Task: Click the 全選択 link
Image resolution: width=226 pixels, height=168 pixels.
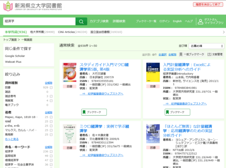Action: (x=162, y=55)
